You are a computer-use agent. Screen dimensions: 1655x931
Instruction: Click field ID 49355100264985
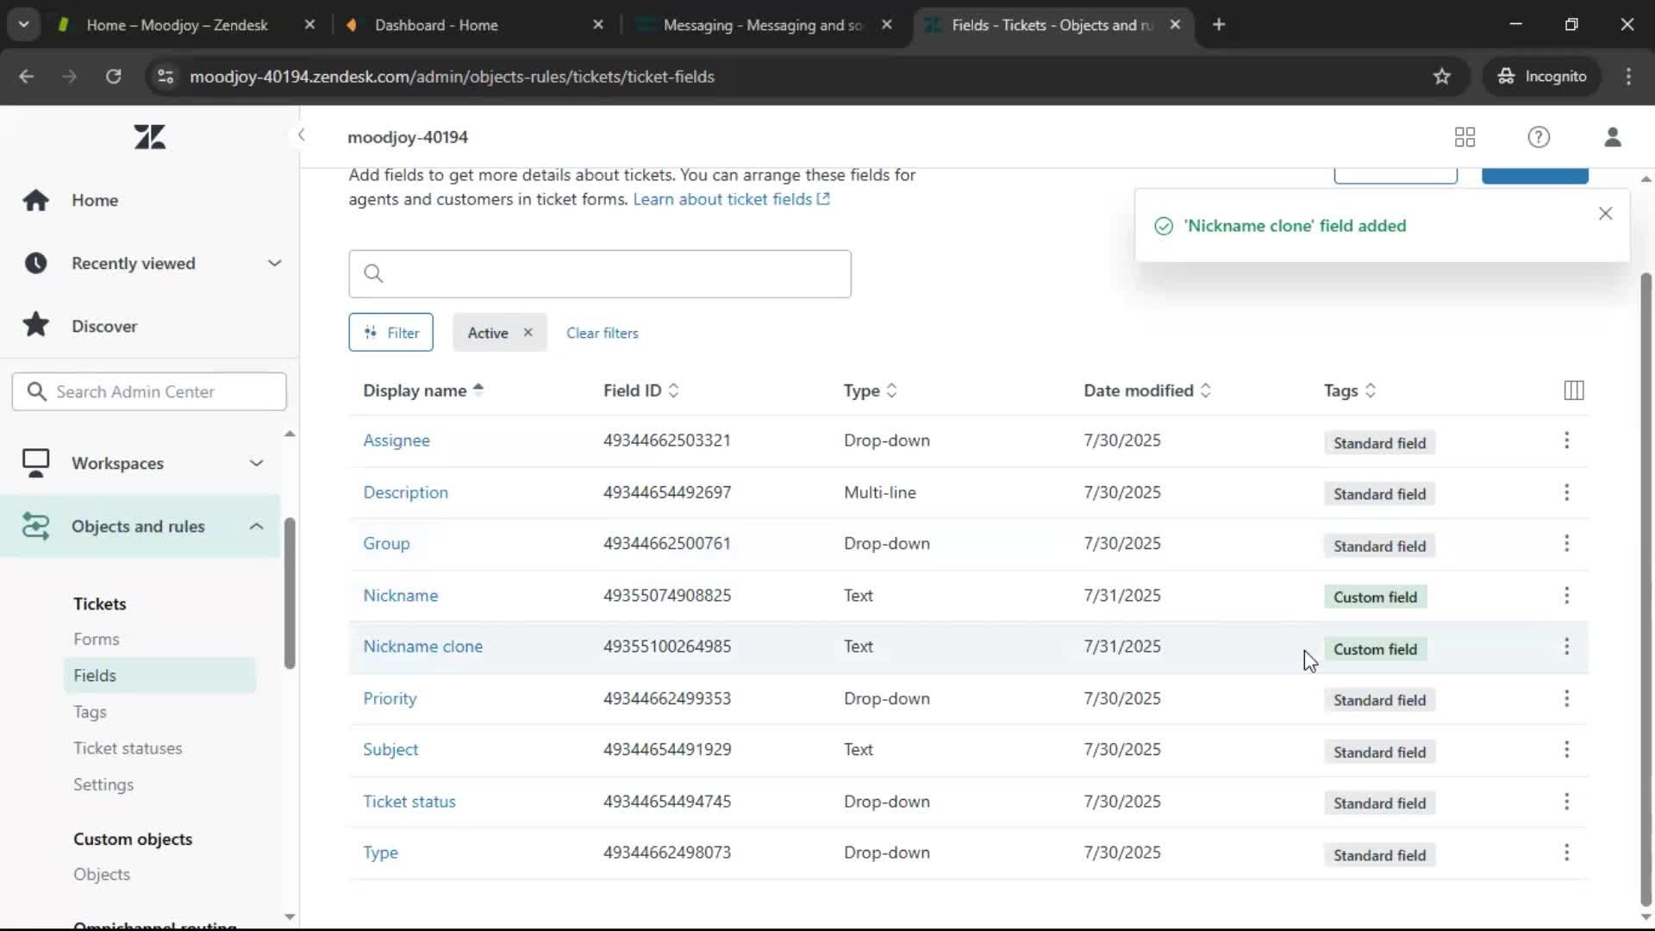tap(667, 647)
